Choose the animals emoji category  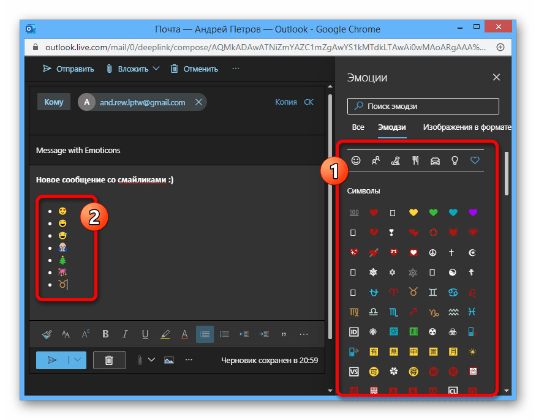396,160
